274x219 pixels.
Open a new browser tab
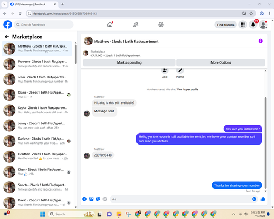pyautogui.click(x=62, y=4)
